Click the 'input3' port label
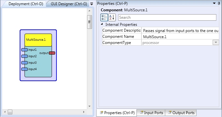This screenshot has height=117, width=222. [x=32, y=63]
